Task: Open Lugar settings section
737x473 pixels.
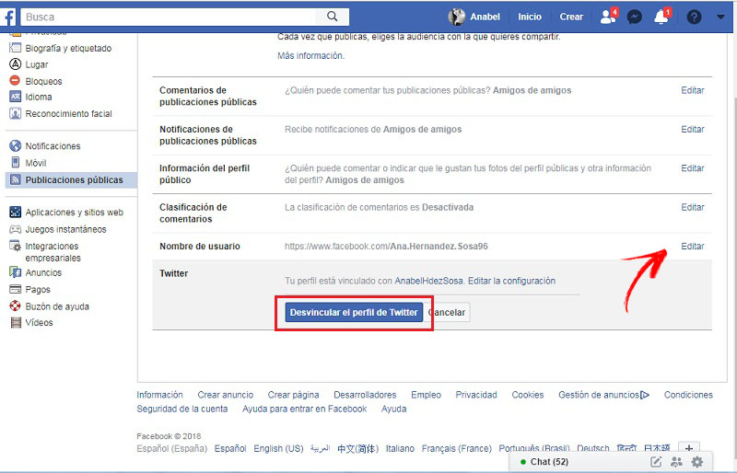Action: pos(37,64)
